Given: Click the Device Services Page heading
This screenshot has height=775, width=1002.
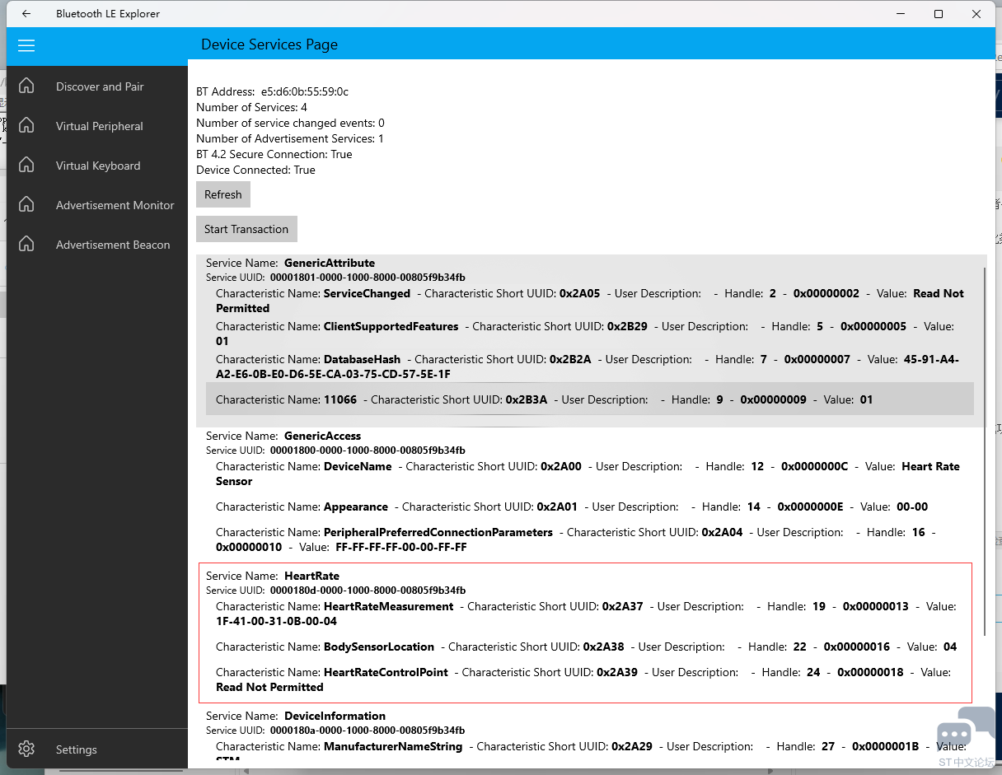Looking at the screenshot, I should coord(269,44).
